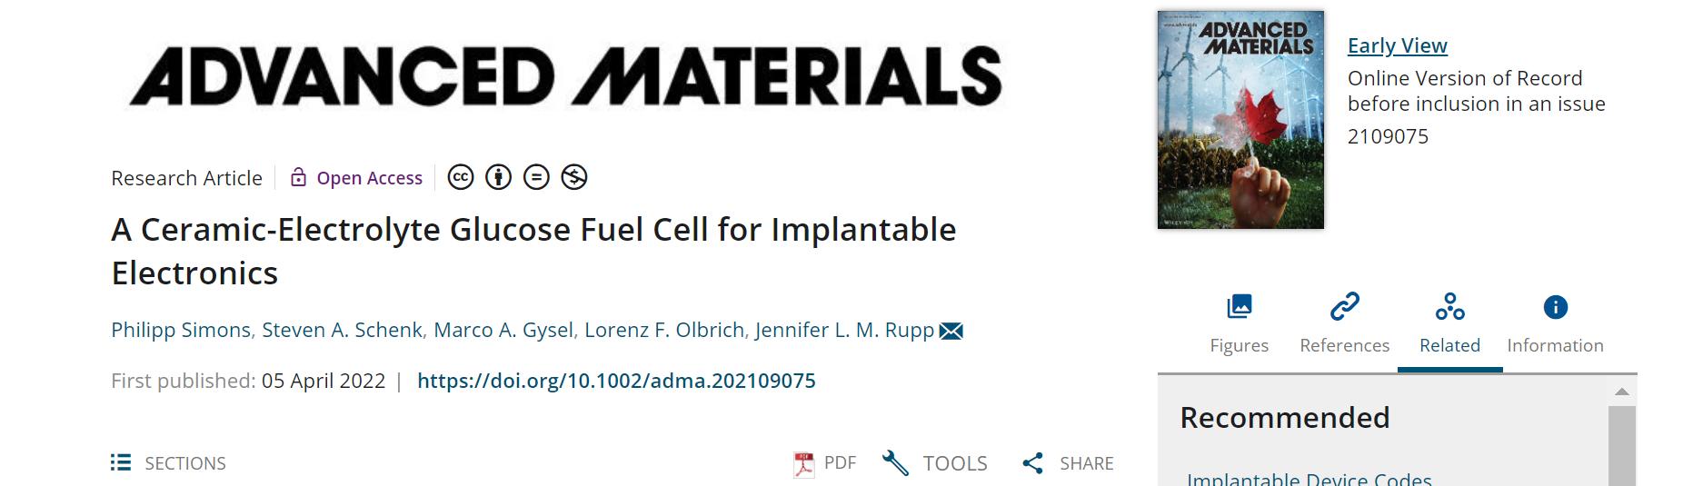1683x486 pixels.
Task: Click the email envelope icon after Rupp
Action: pyautogui.click(x=951, y=331)
